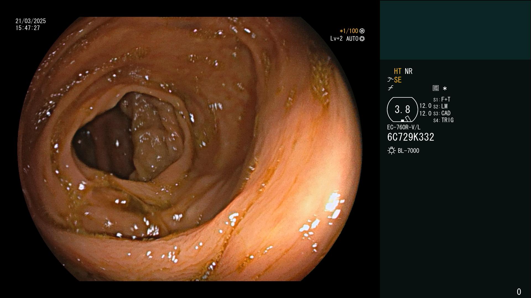The width and height of the screenshot is (531, 298).
Task: Click the S3: CAD switch assignment
Action: point(442,113)
